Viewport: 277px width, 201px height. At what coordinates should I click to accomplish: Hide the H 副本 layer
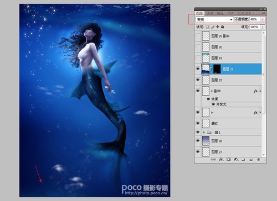[x=198, y=91]
